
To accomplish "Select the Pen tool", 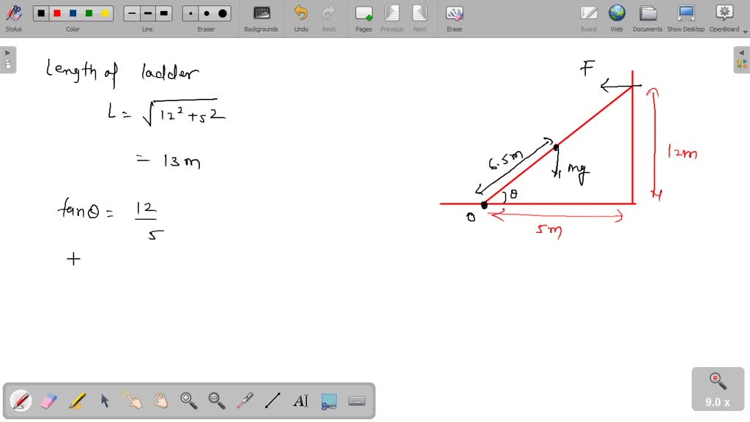I will pos(20,400).
